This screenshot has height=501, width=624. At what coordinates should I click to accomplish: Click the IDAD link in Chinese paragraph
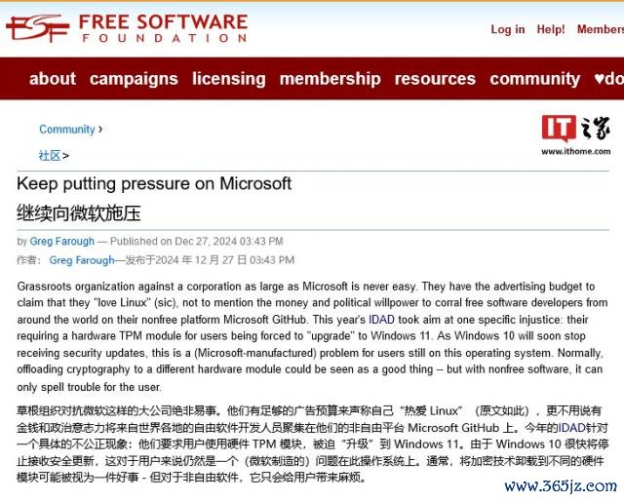[572, 428]
